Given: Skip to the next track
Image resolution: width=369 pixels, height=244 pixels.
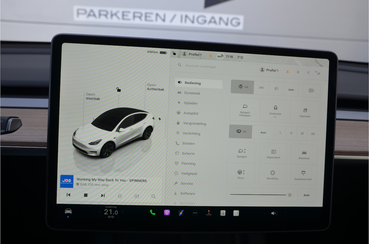Looking at the screenshot, I should [x=103, y=195].
